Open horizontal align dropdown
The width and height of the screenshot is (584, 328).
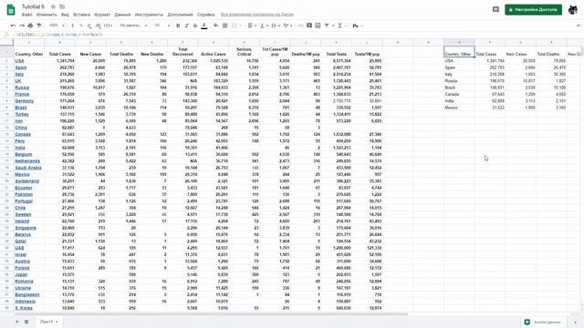pyautogui.click(x=252, y=26)
